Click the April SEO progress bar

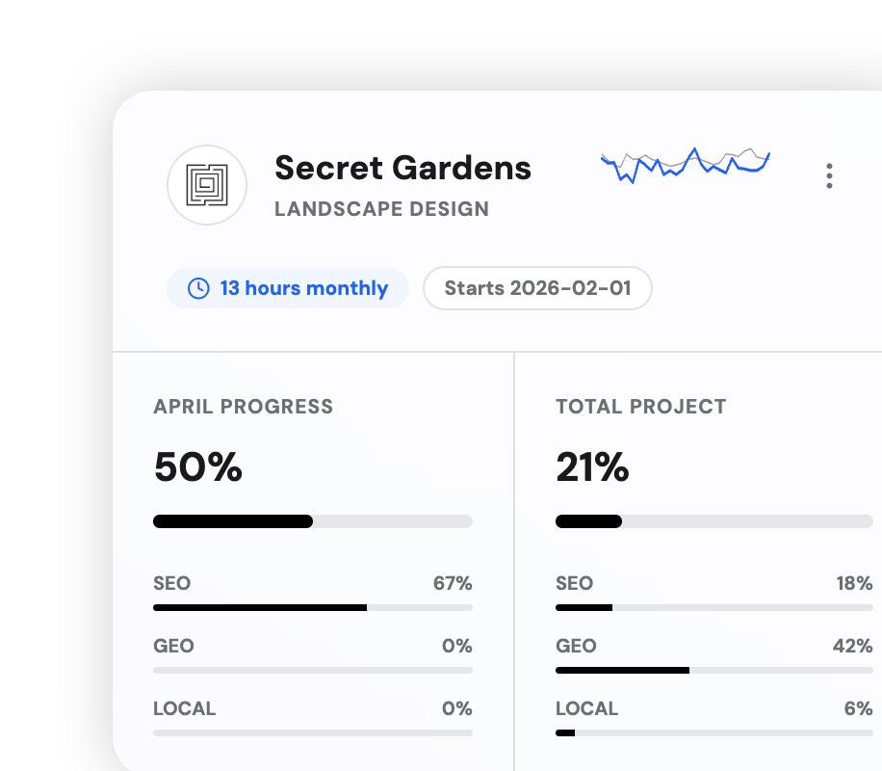313,608
